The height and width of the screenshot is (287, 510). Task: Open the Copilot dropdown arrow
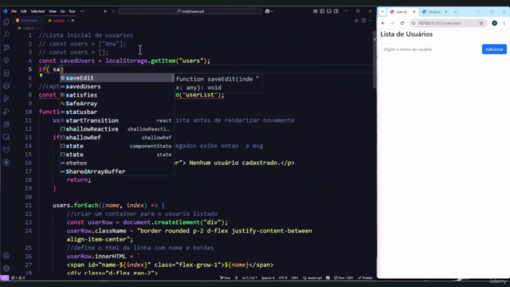click(x=272, y=11)
